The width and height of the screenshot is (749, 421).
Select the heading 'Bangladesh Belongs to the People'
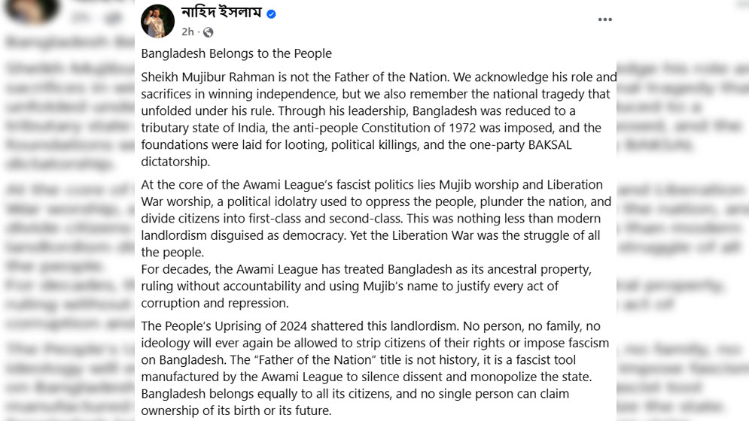pyautogui.click(x=236, y=53)
